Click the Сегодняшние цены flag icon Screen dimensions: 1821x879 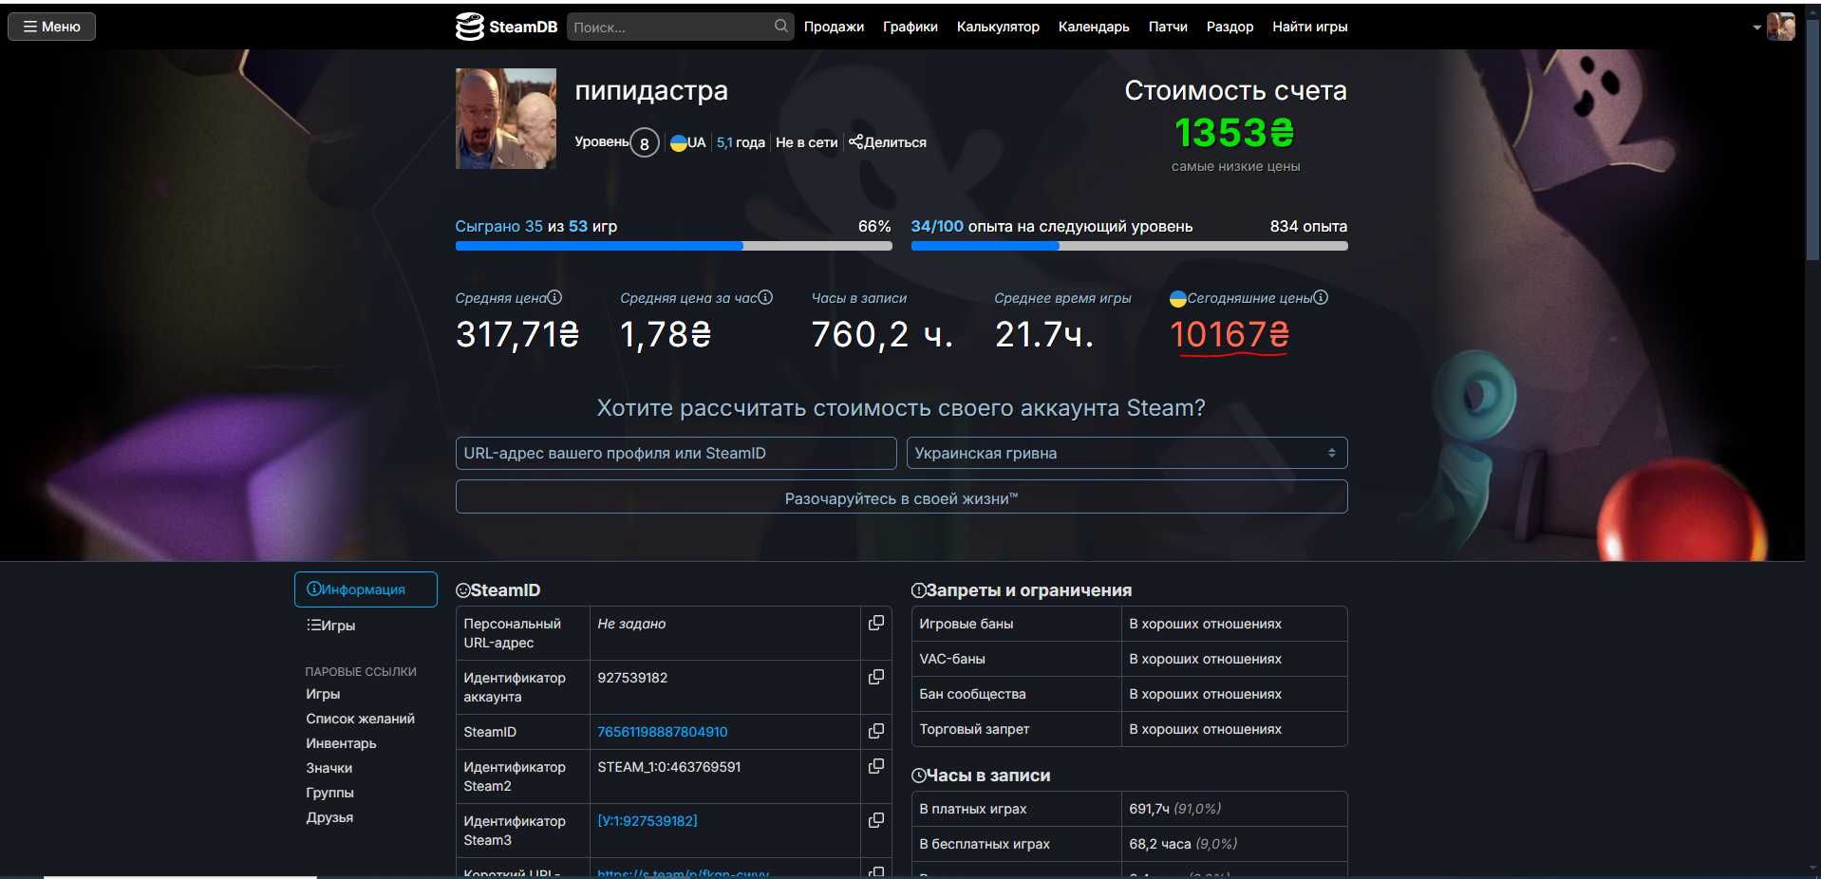click(x=1178, y=298)
